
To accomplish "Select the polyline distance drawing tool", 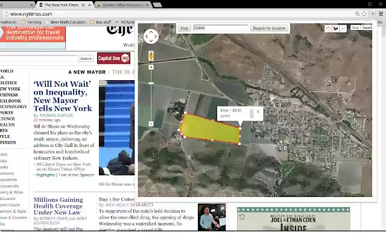I will point(343,29).
